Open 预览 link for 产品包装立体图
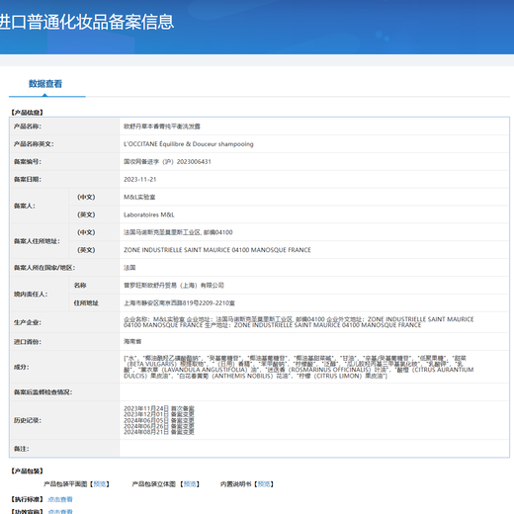The width and height of the screenshot is (514, 514). click(x=190, y=484)
